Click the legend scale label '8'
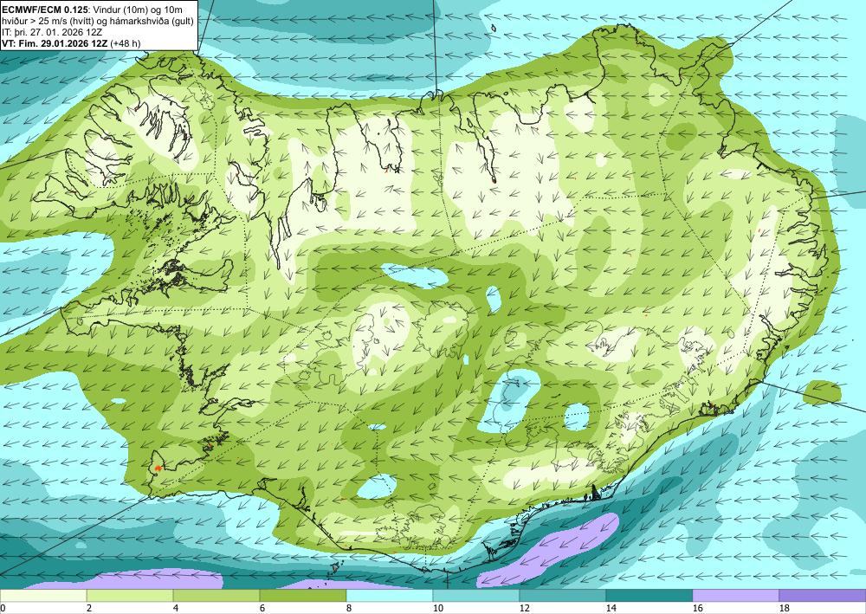The image size is (866, 614). pyautogui.click(x=349, y=609)
